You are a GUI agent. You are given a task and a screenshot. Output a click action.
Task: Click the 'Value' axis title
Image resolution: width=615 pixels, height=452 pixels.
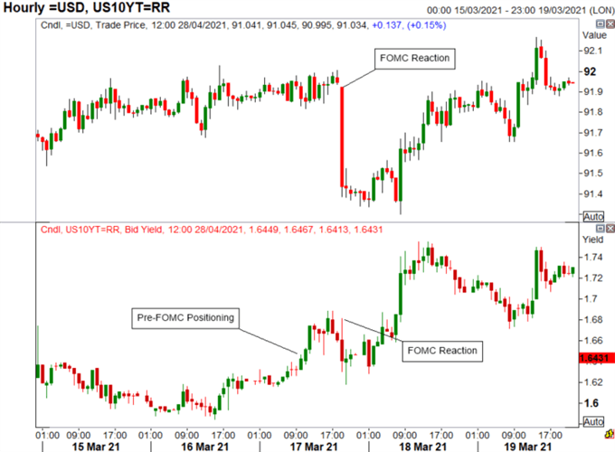click(594, 35)
